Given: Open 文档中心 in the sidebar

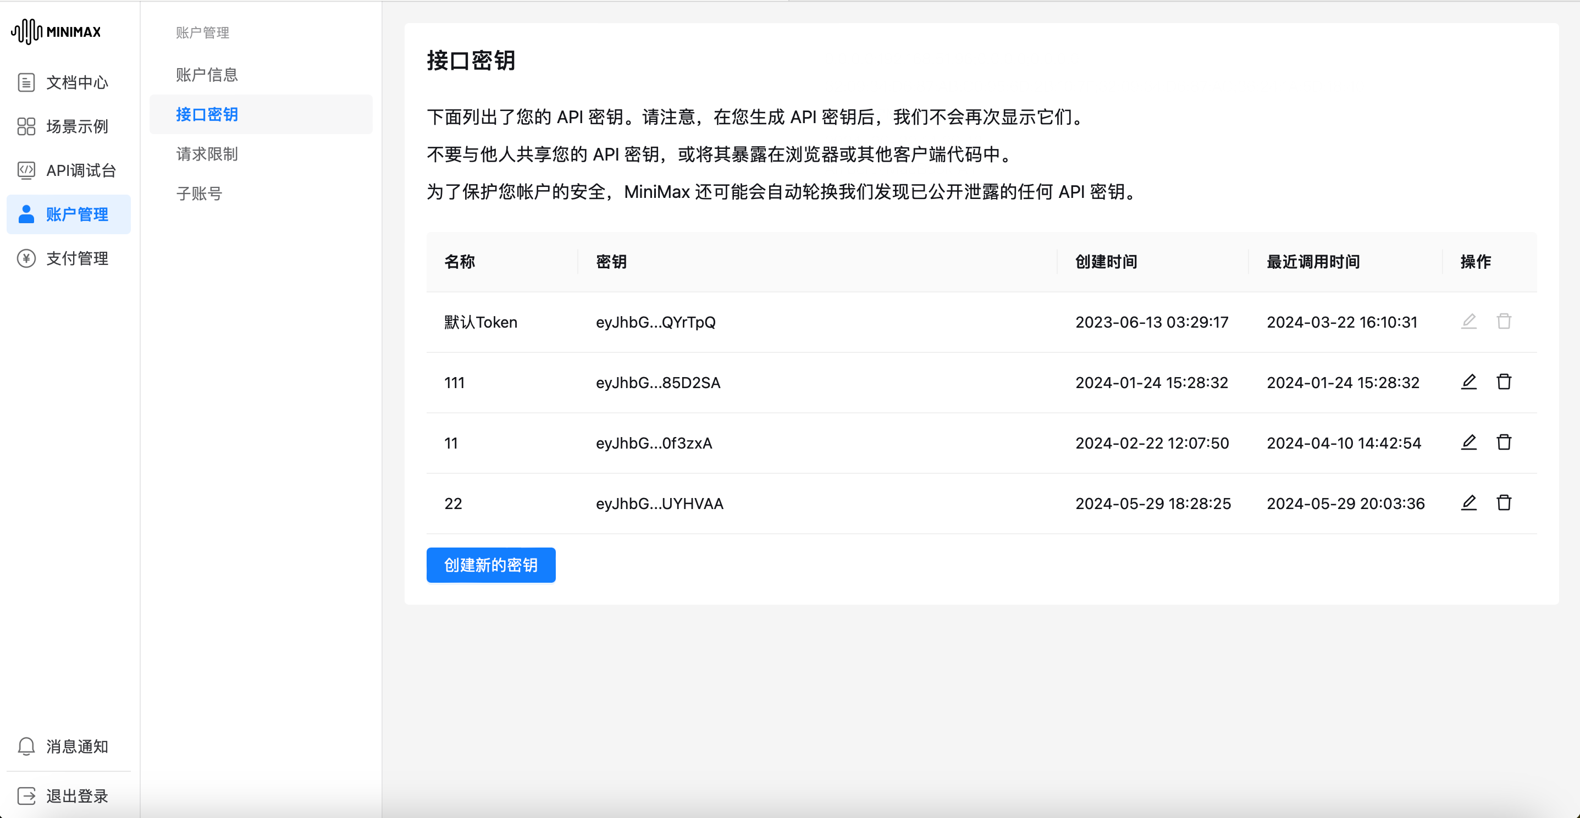Looking at the screenshot, I should pyautogui.click(x=69, y=82).
